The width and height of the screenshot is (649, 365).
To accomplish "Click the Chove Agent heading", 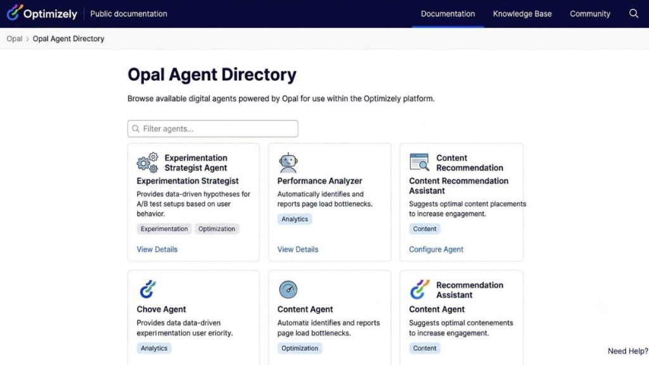I will (x=161, y=309).
